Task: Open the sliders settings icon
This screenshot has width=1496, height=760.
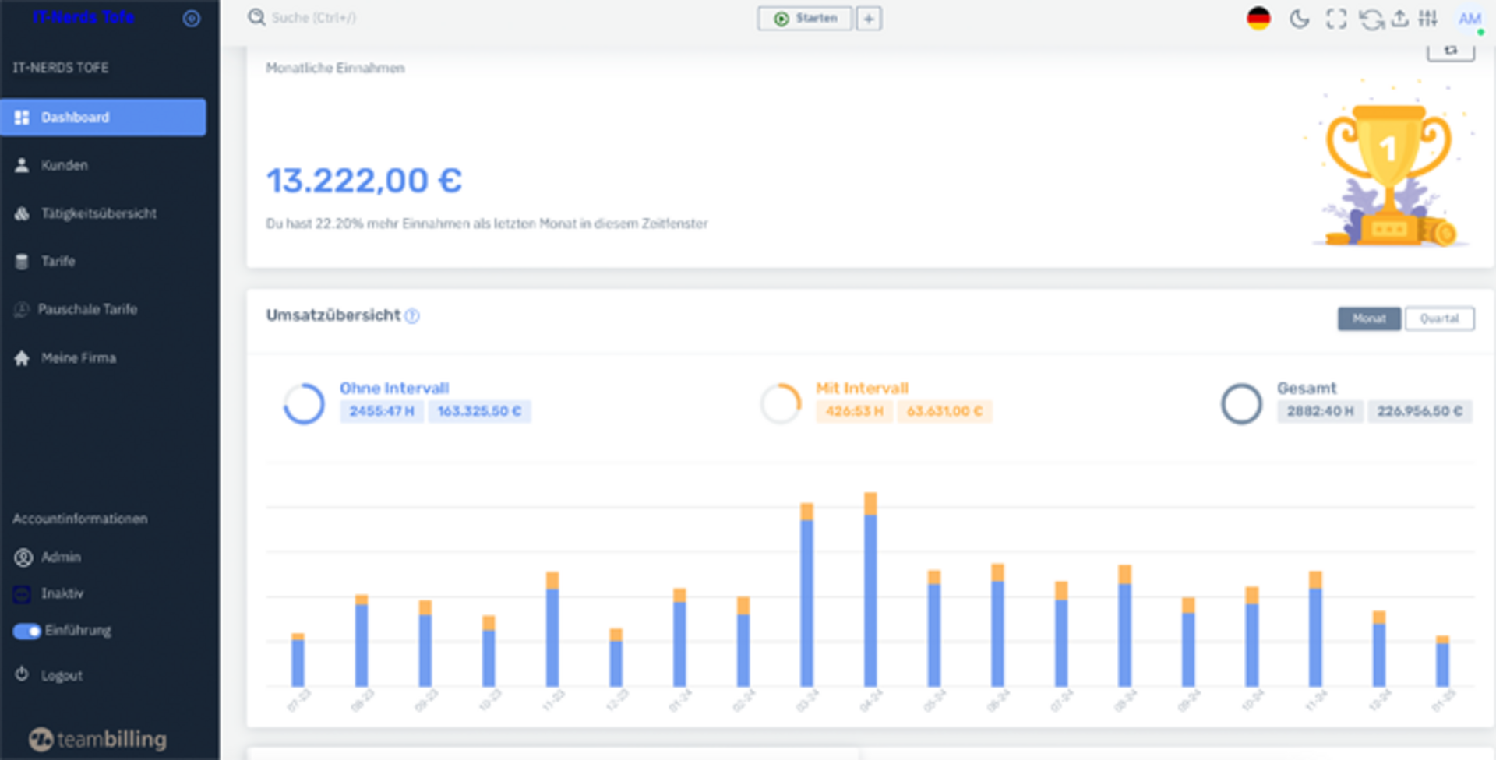Action: click(1427, 19)
